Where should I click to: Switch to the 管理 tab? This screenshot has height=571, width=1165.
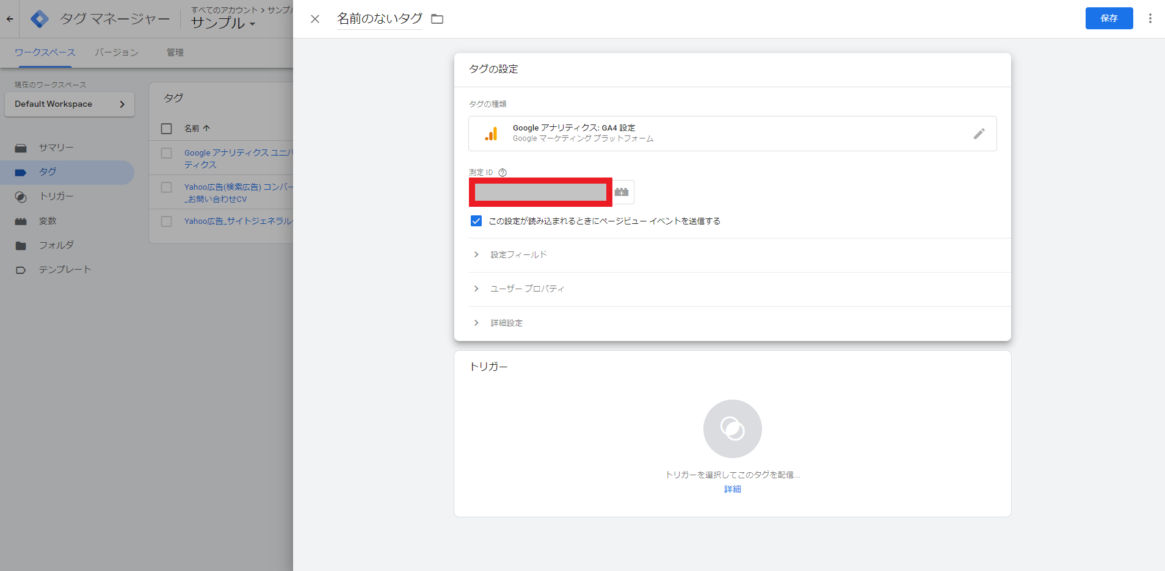pos(175,52)
